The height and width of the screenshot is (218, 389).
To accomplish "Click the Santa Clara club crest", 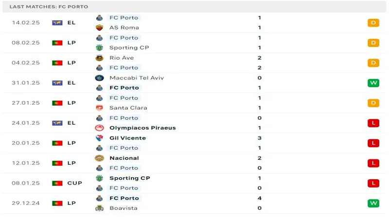I will [99, 108].
